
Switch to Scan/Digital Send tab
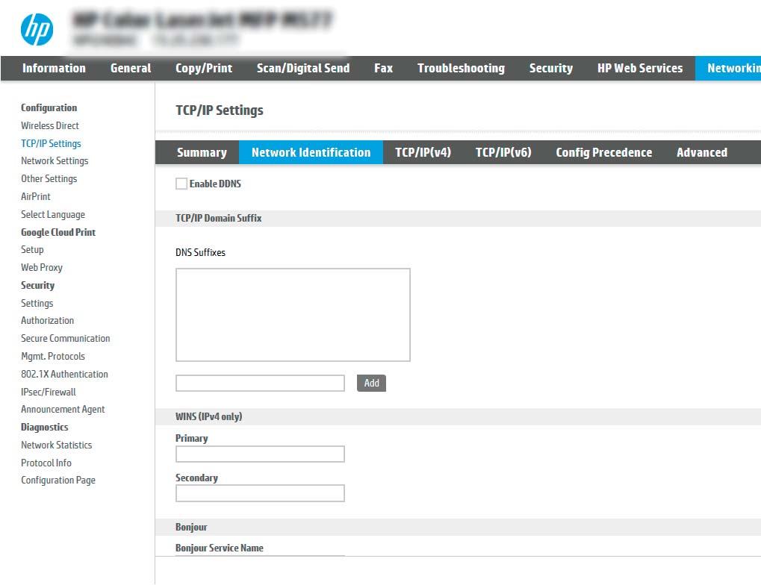point(303,69)
